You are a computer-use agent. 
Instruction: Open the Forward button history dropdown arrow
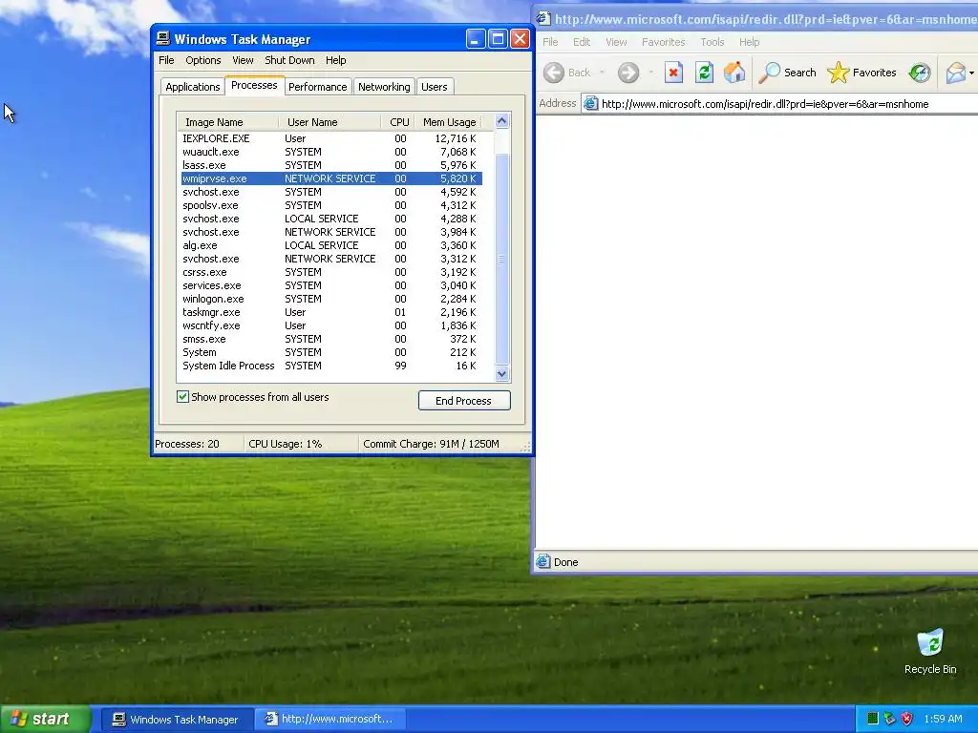[651, 73]
